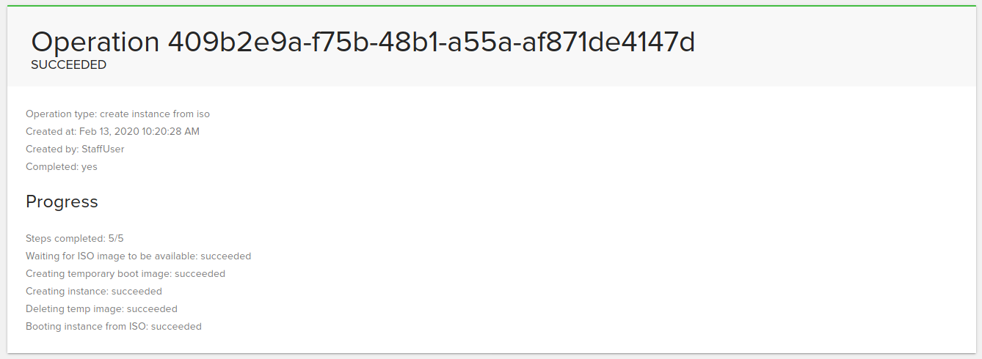
Task: Click the Operation type line
Action: [x=117, y=114]
